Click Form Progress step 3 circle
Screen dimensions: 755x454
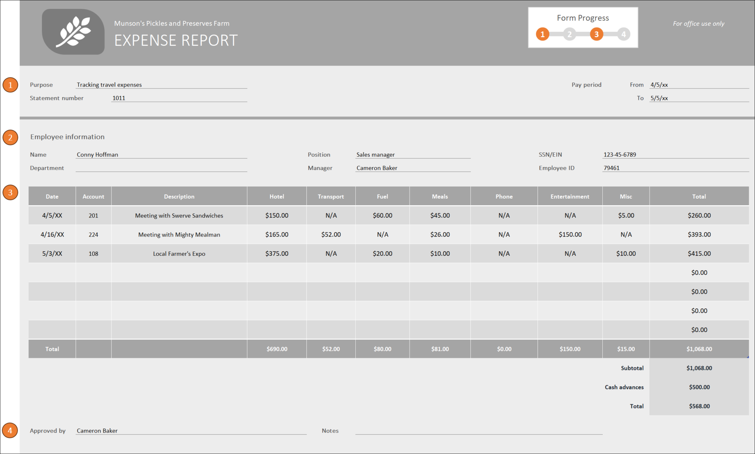(596, 34)
